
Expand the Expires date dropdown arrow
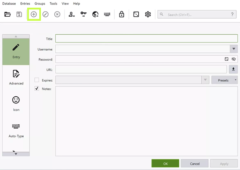(205, 80)
